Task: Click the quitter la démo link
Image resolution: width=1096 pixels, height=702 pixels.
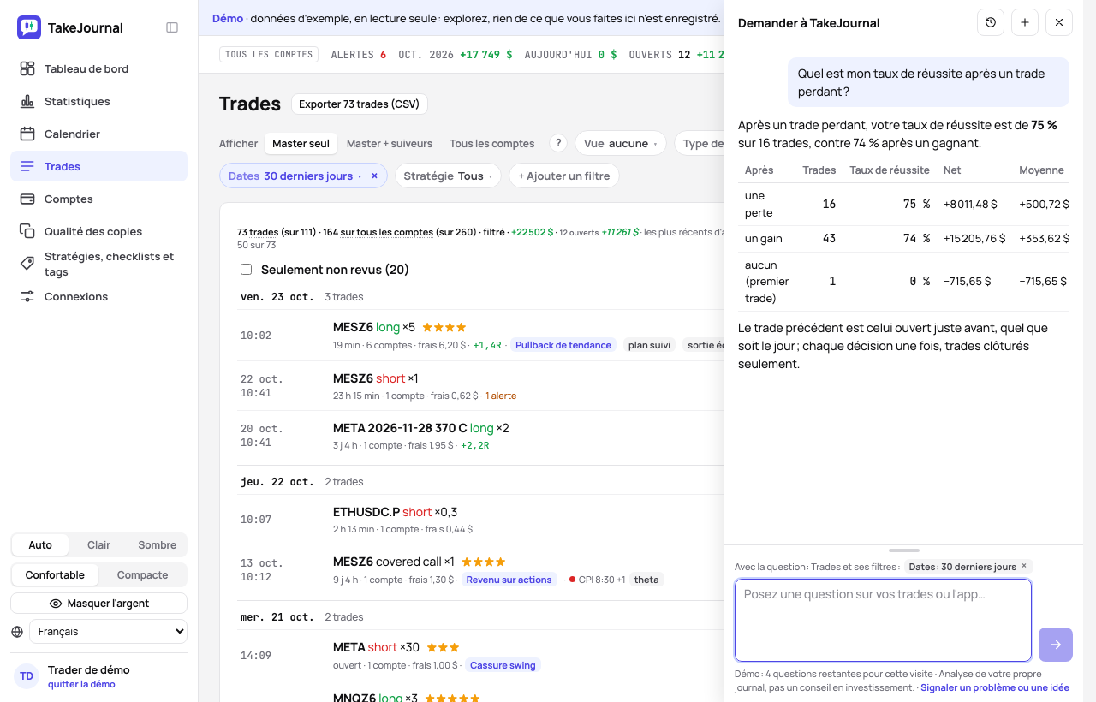Action: [81, 684]
